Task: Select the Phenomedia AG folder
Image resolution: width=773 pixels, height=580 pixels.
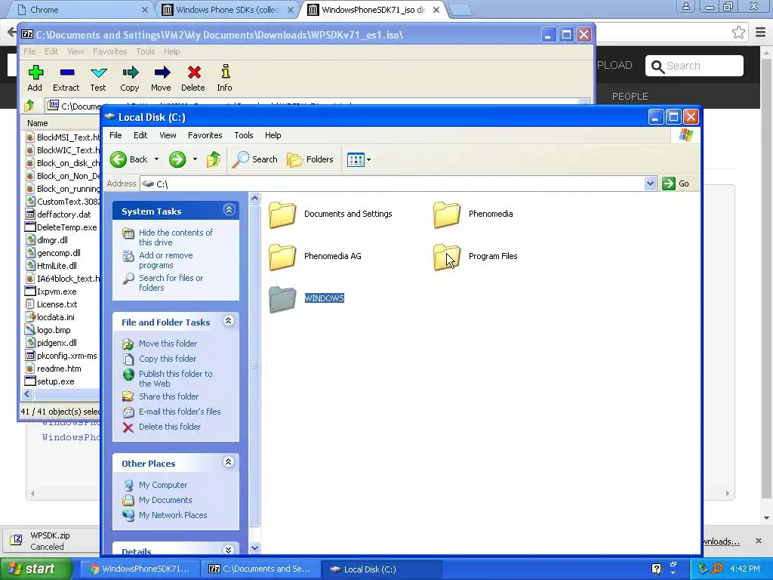Action: (315, 257)
